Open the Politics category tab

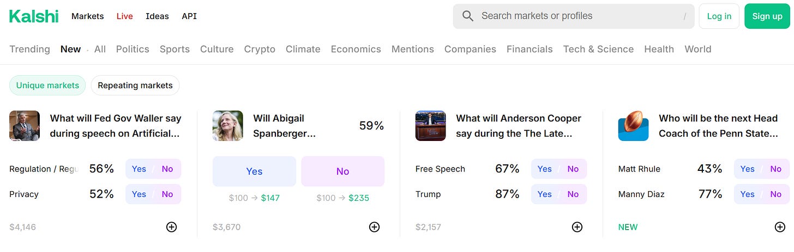coord(133,49)
